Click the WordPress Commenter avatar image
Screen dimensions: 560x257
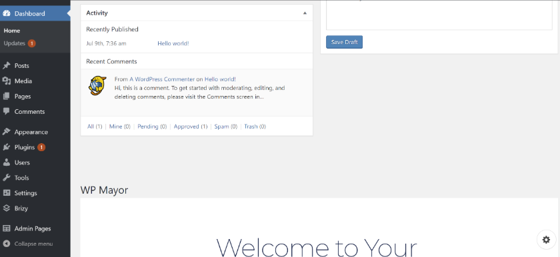pos(97,85)
